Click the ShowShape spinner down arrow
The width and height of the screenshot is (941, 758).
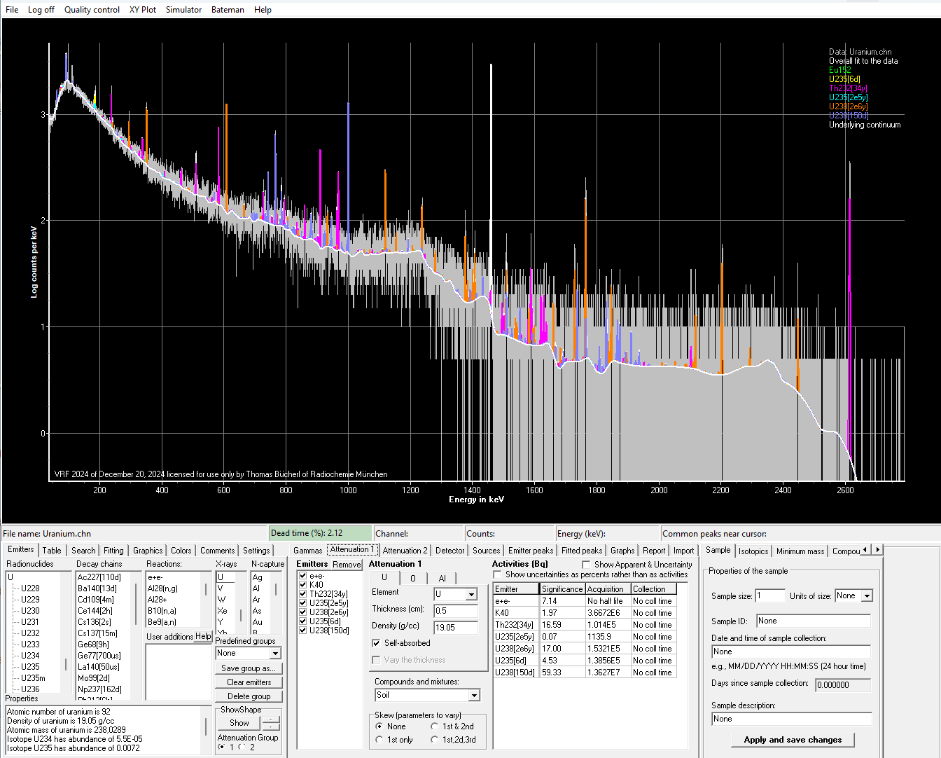pos(270,726)
